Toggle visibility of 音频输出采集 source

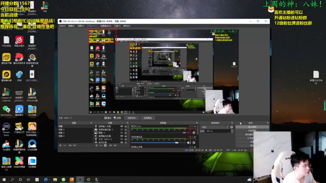pyautogui.click(x=121, y=136)
